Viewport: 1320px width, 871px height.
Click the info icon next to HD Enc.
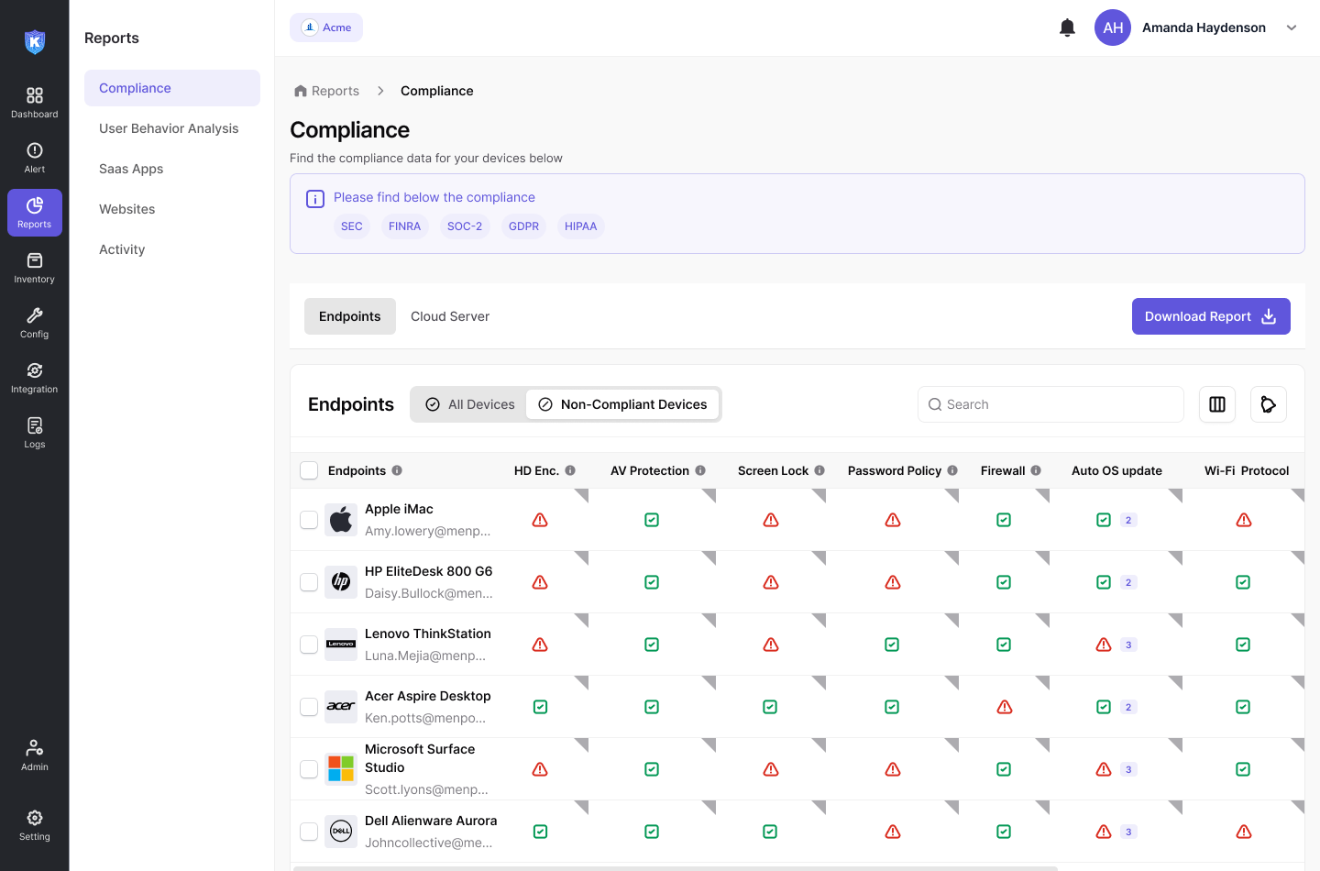570,470
